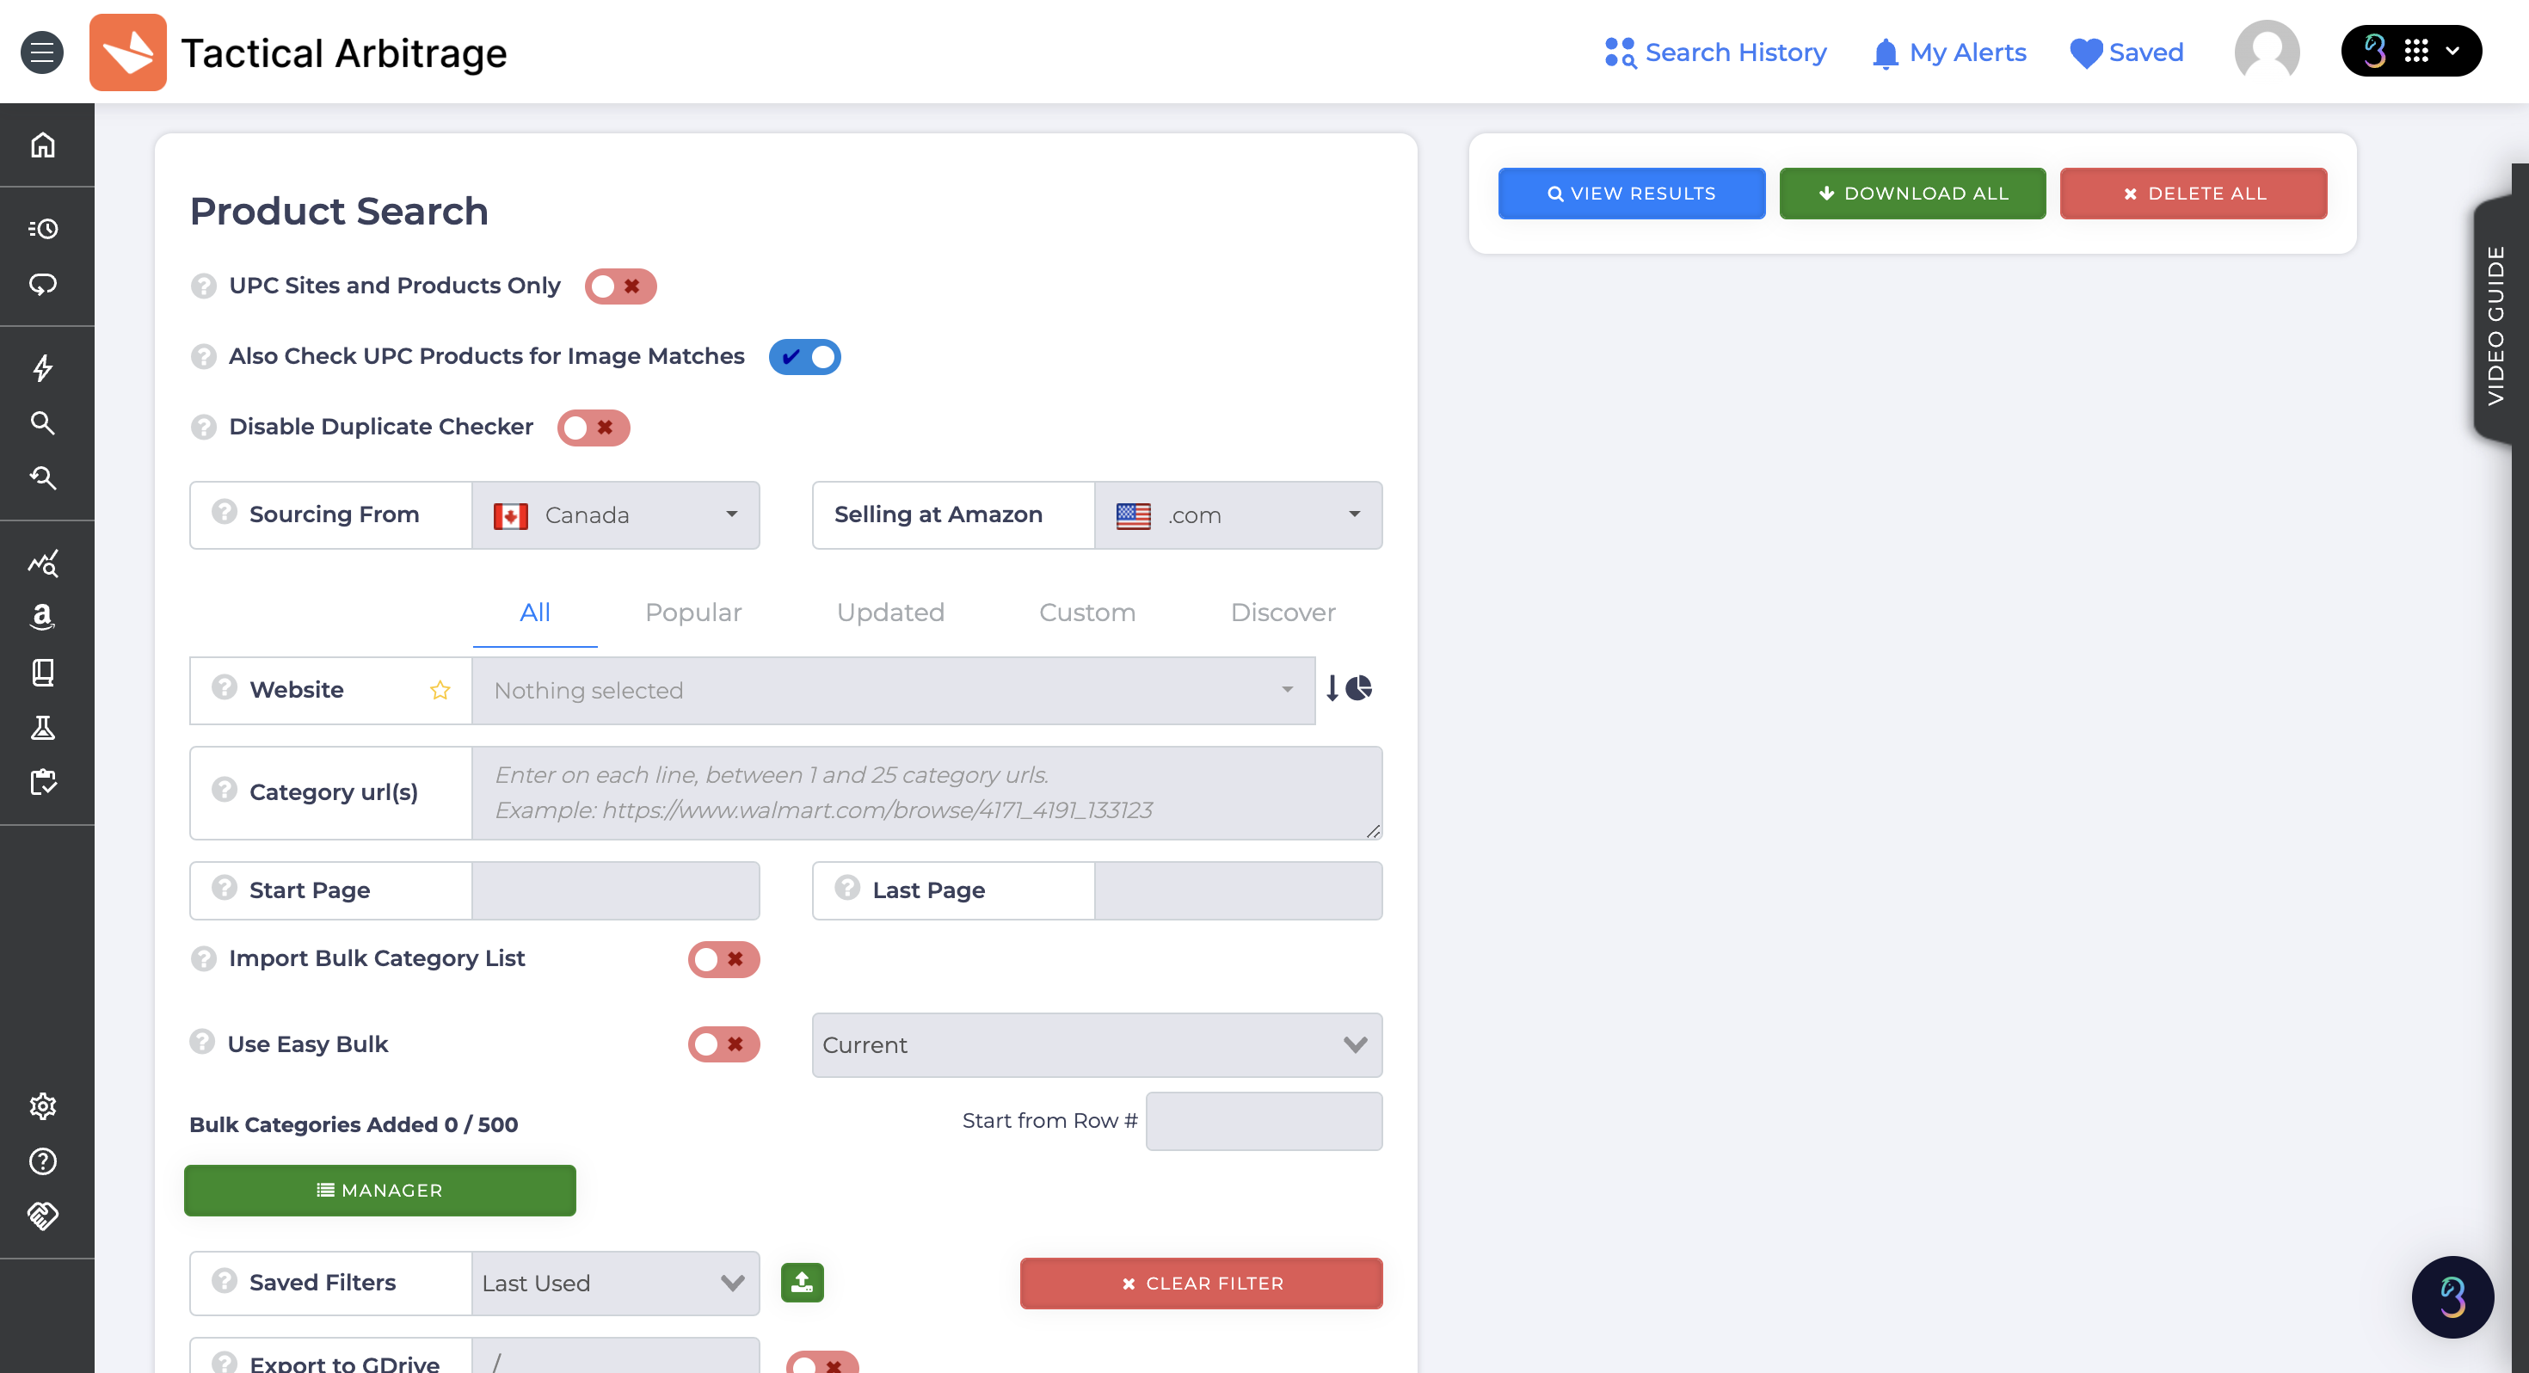Toggle Export to GDrive switch
The image size is (2529, 1373).
point(822,1364)
